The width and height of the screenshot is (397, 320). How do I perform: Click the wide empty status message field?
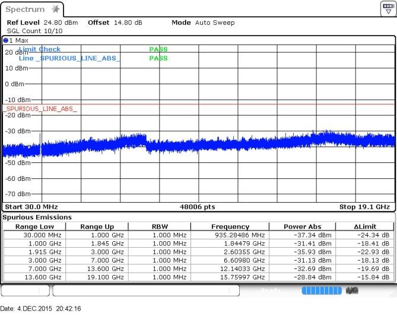pyautogui.click(x=146, y=290)
